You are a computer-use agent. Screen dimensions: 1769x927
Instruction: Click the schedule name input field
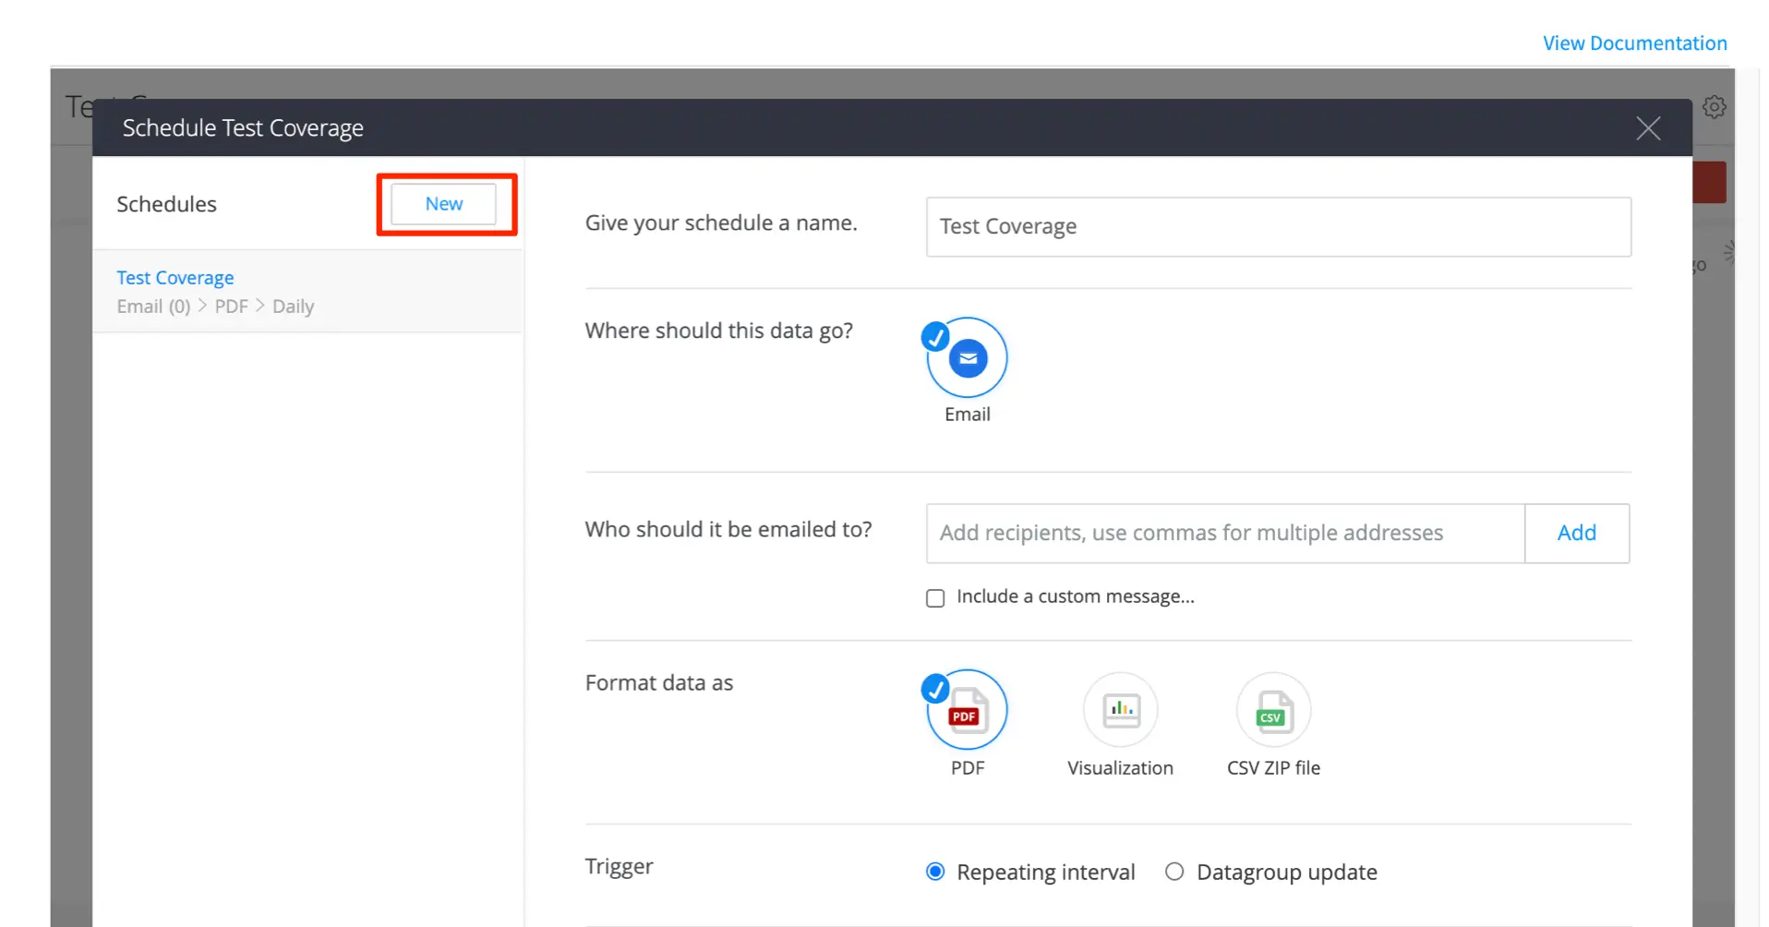pos(1278,227)
